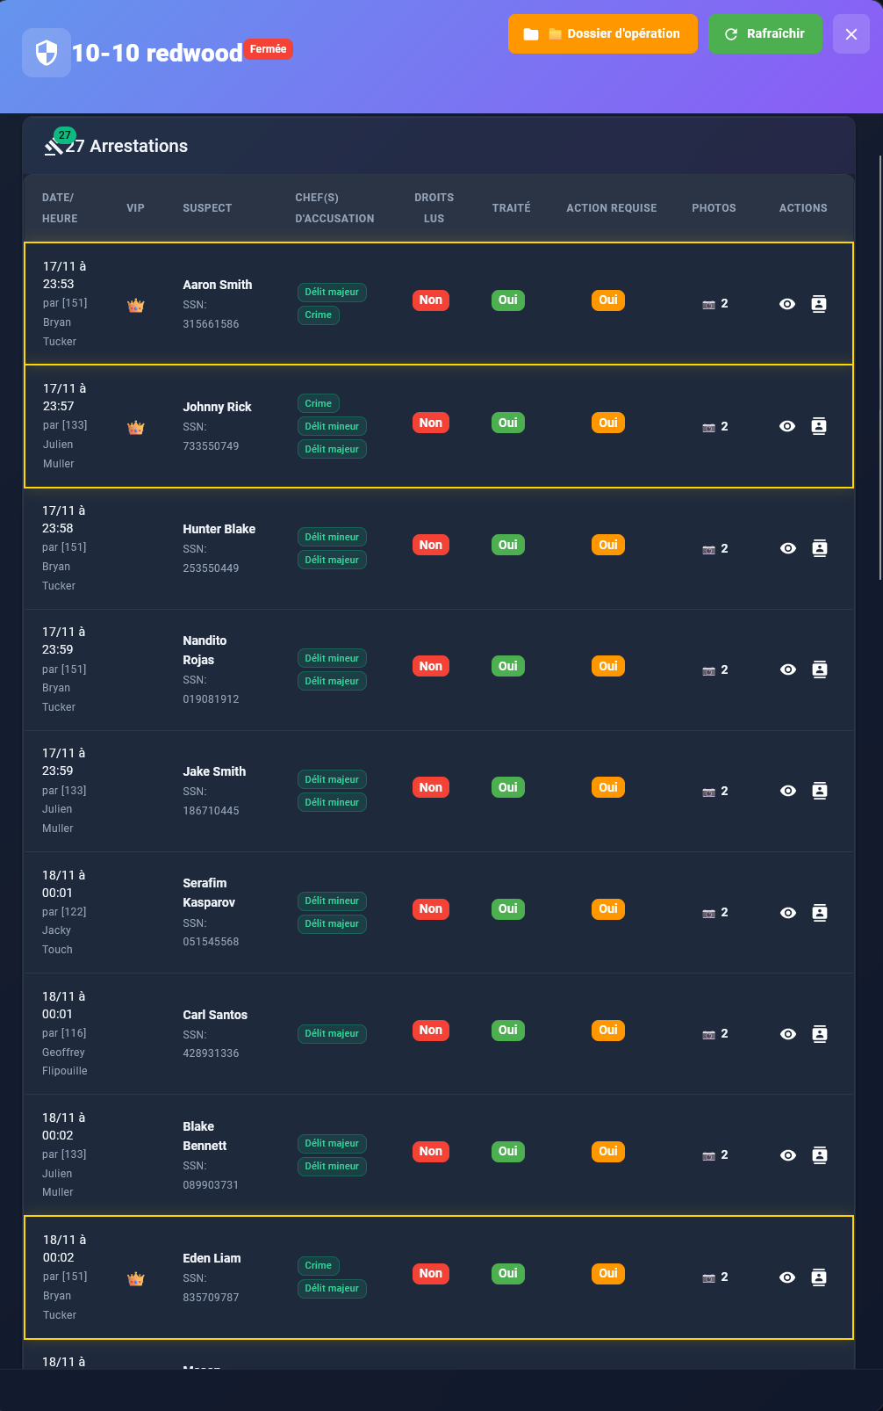The width and height of the screenshot is (883, 1411).
Task: Click the green Oui Traité badge for Serafim Kasparov
Action: (507, 909)
